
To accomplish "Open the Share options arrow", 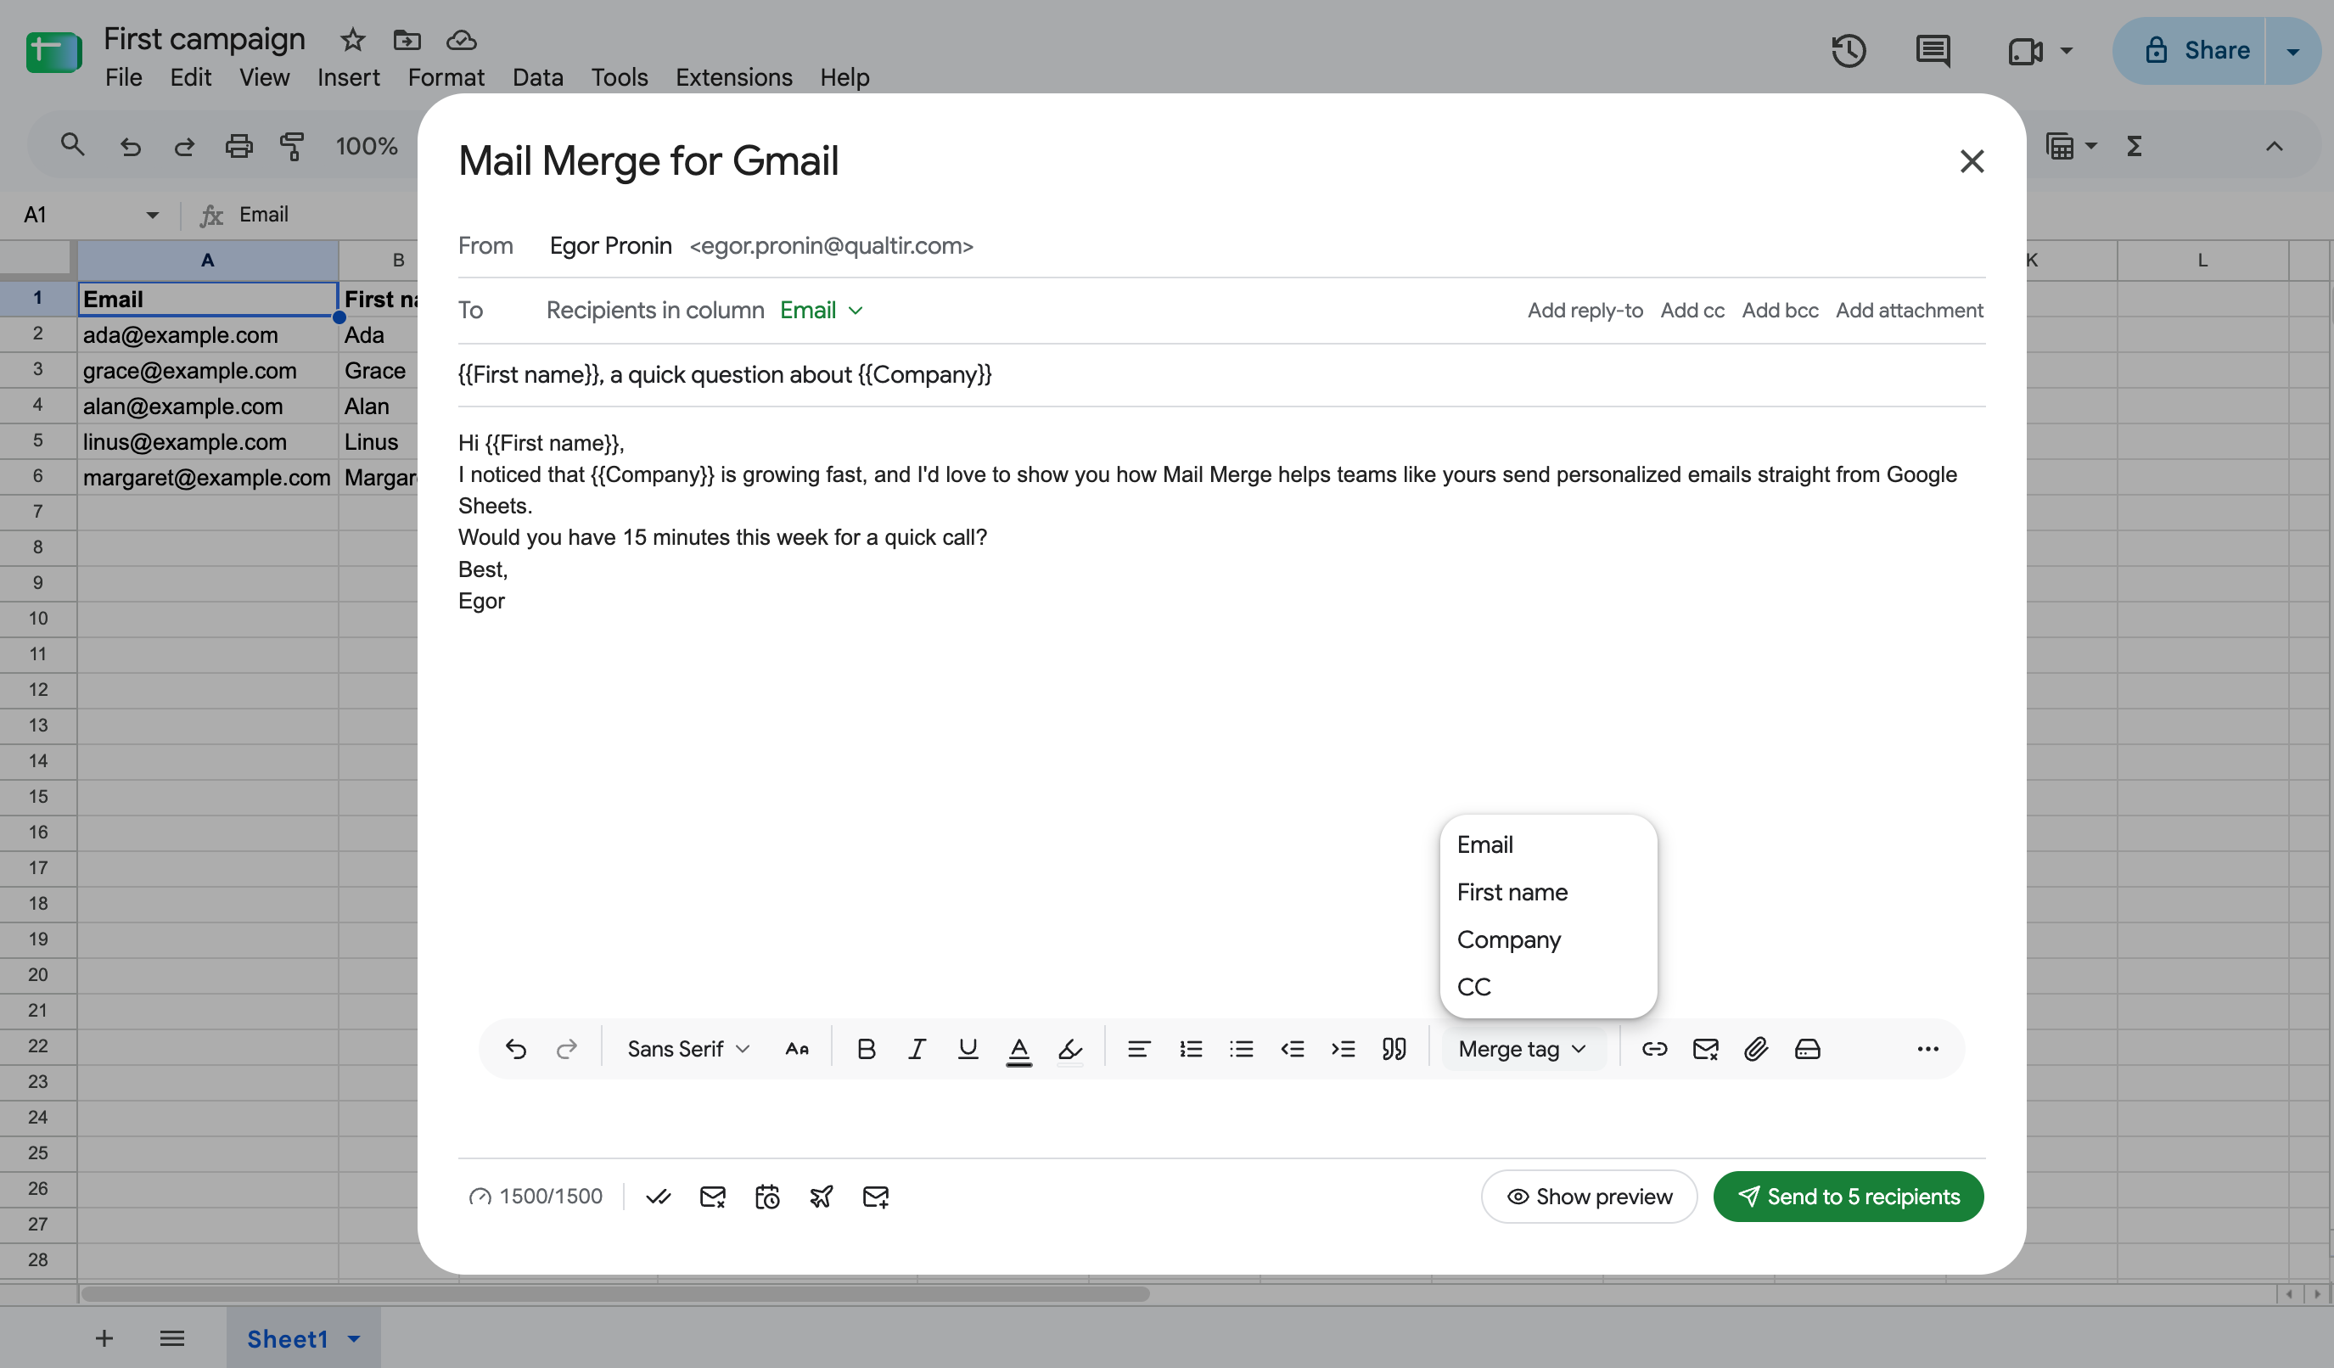I will (x=2293, y=51).
